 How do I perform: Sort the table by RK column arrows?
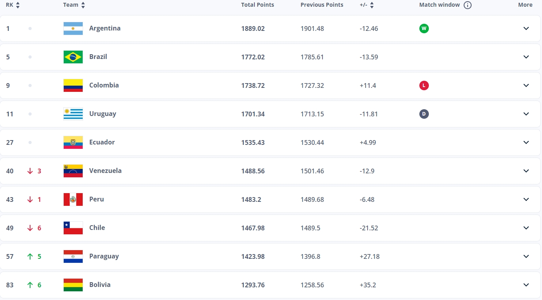coord(18,5)
